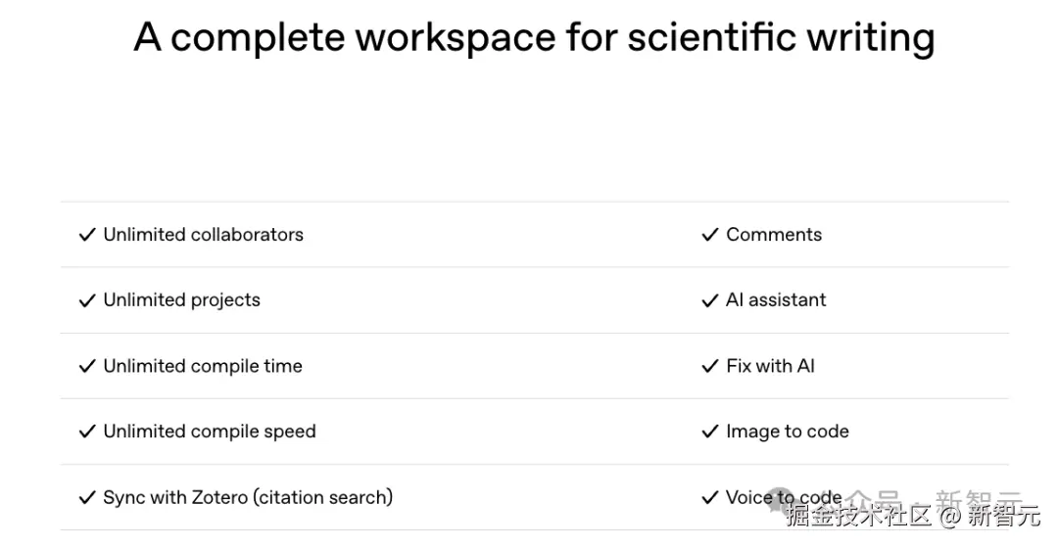Select the Unlimited projects feature text
This screenshot has height=546, width=1058.
pyautogui.click(x=182, y=300)
